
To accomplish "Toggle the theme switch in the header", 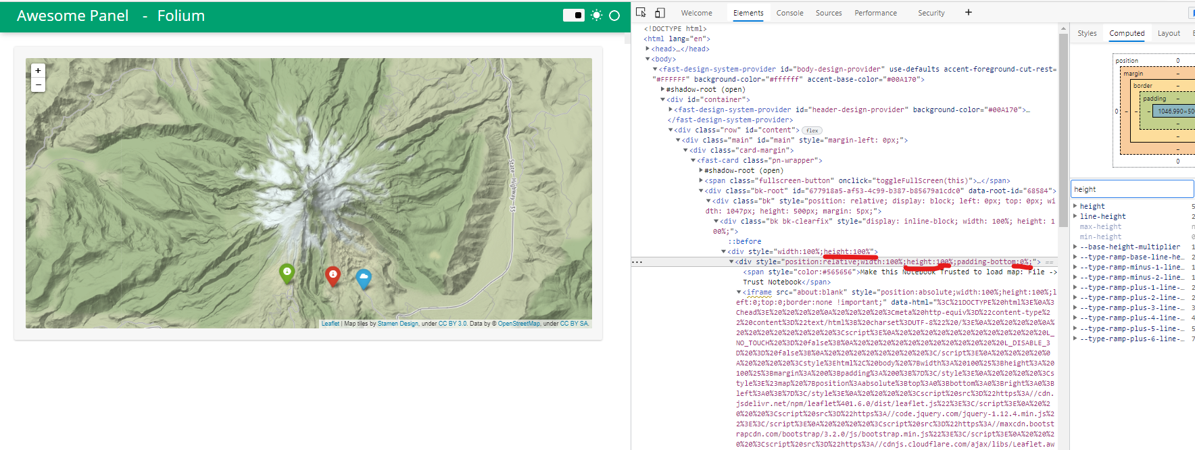I will 574,15.
